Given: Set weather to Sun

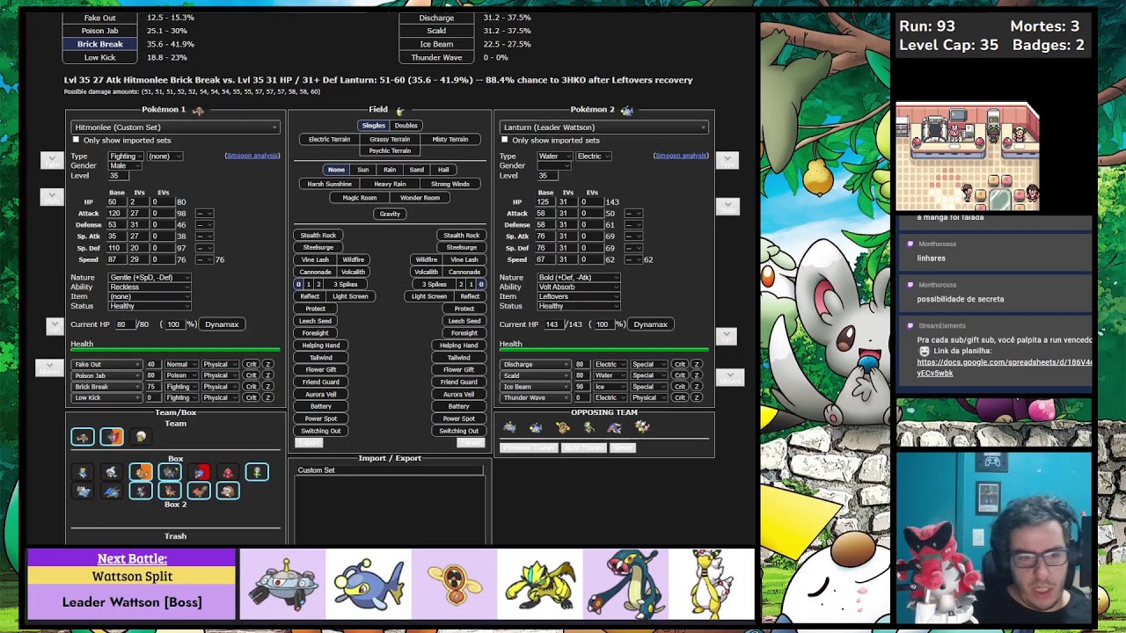Looking at the screenshot, I should (x=363, y=170).
